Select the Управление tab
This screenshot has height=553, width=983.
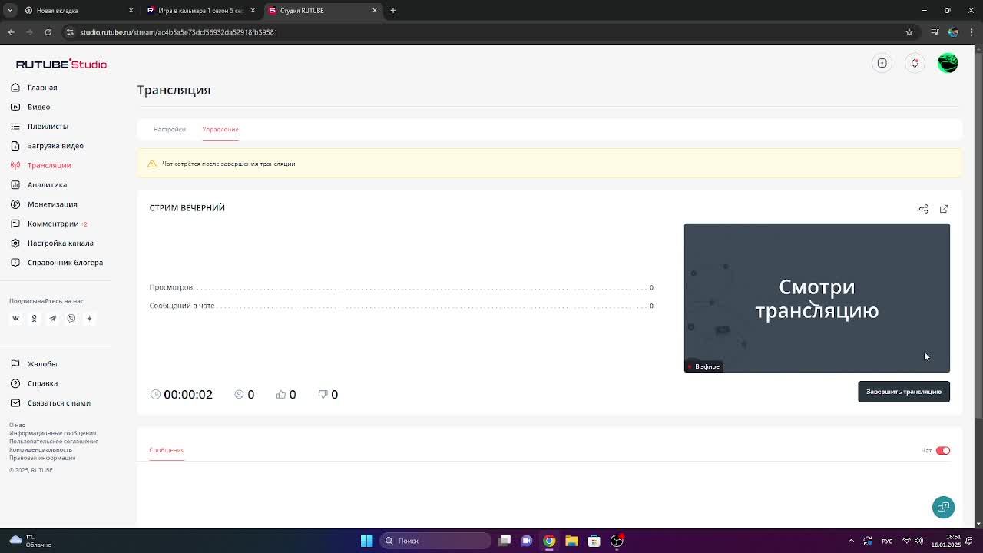click(220, 129)
